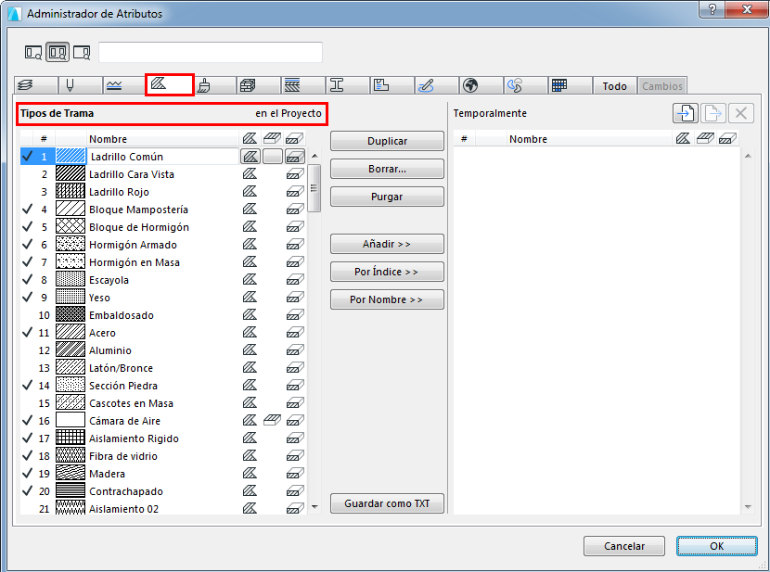The image size is (770, 572).
Task: Sort Temporalmente list by Nombre header
Action: (589, 139)
